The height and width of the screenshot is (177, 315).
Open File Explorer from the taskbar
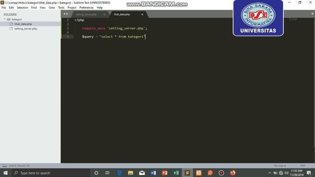tap(130, 173)
